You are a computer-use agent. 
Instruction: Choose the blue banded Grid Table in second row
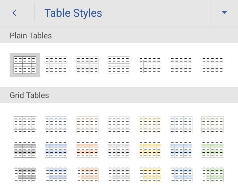point(56,150)
